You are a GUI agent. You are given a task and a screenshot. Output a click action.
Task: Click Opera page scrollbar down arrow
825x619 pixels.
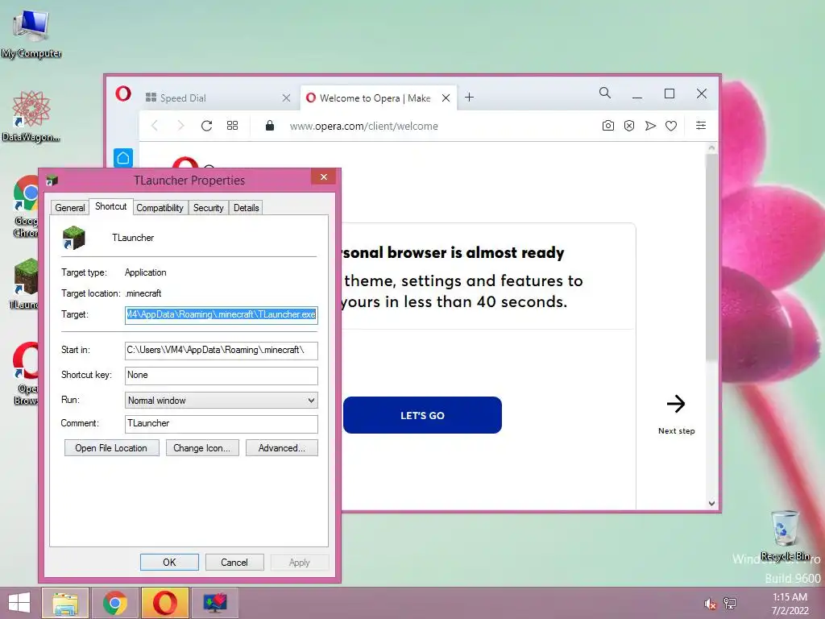point(711,503)
